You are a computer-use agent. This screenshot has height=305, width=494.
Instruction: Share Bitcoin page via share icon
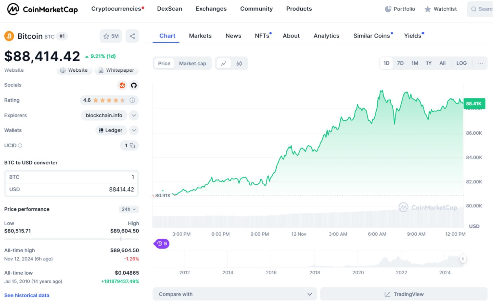coord(132,36)
